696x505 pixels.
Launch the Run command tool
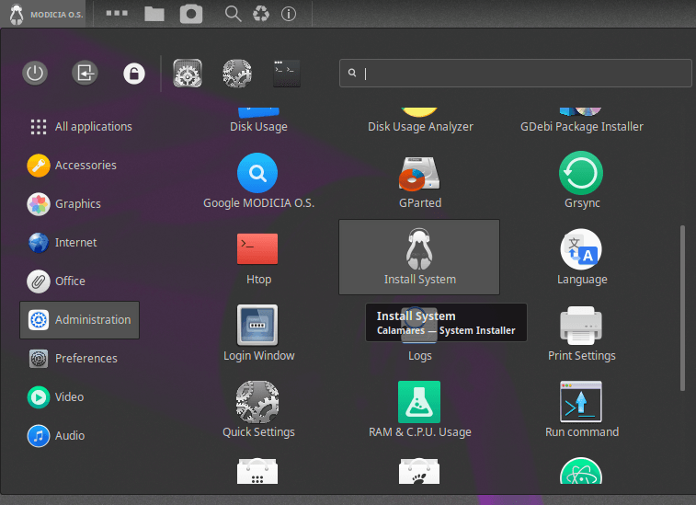pyautogui.click(x=581, y=410)
